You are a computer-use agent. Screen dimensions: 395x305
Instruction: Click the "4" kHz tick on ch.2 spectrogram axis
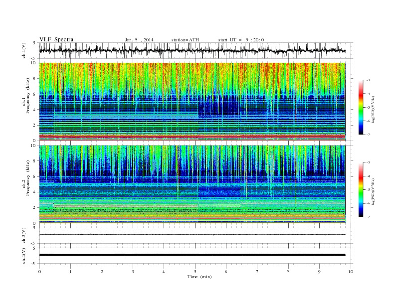click(34, 192)
